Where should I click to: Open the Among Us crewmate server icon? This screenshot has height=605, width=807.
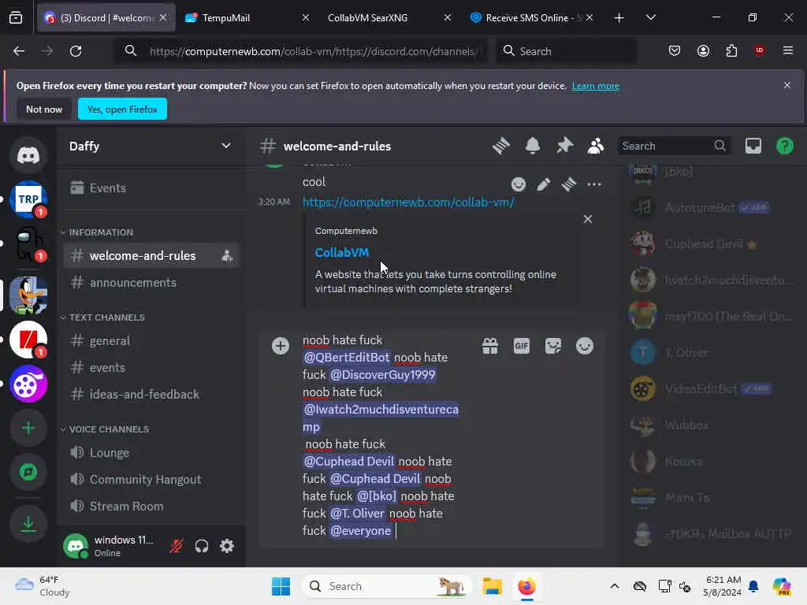point(28,244)
